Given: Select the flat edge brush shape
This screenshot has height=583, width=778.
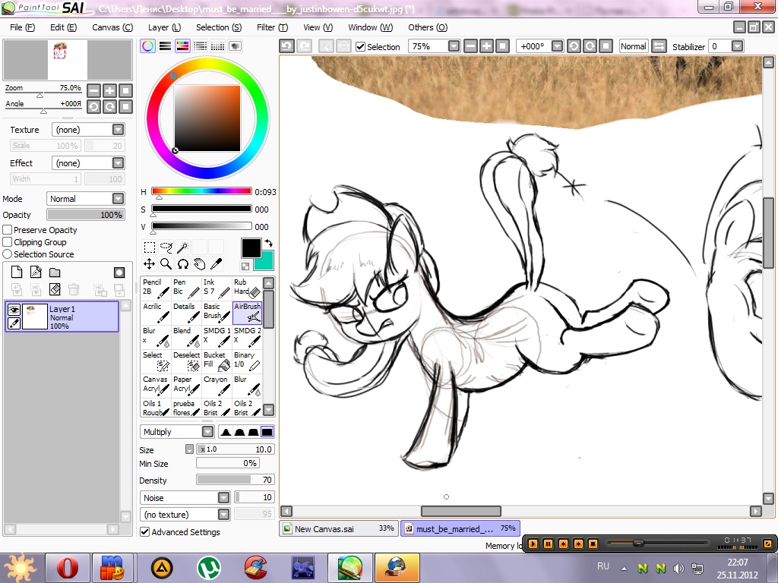Looking at the screenshot, I should point(267,432).
